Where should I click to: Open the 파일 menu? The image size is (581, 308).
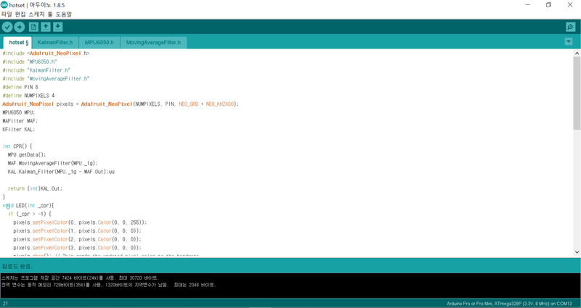(x=7, y=14)
